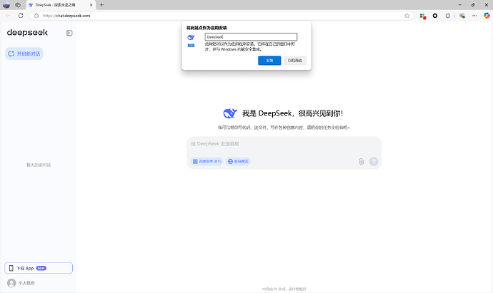Click the send message arrow button
Screen dimensions: 493x293
tap(374, 161)
